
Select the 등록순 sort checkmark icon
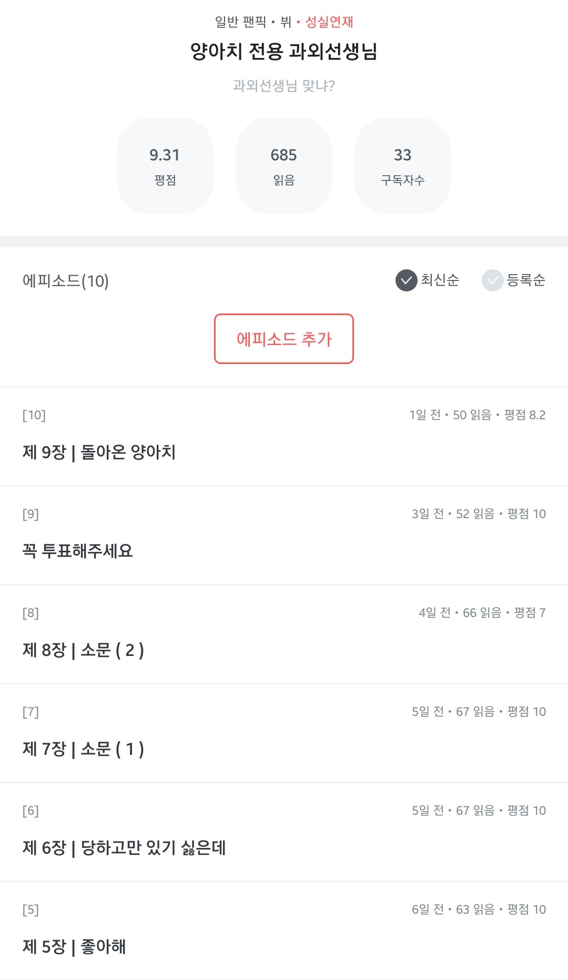click(x=492, y=280)
